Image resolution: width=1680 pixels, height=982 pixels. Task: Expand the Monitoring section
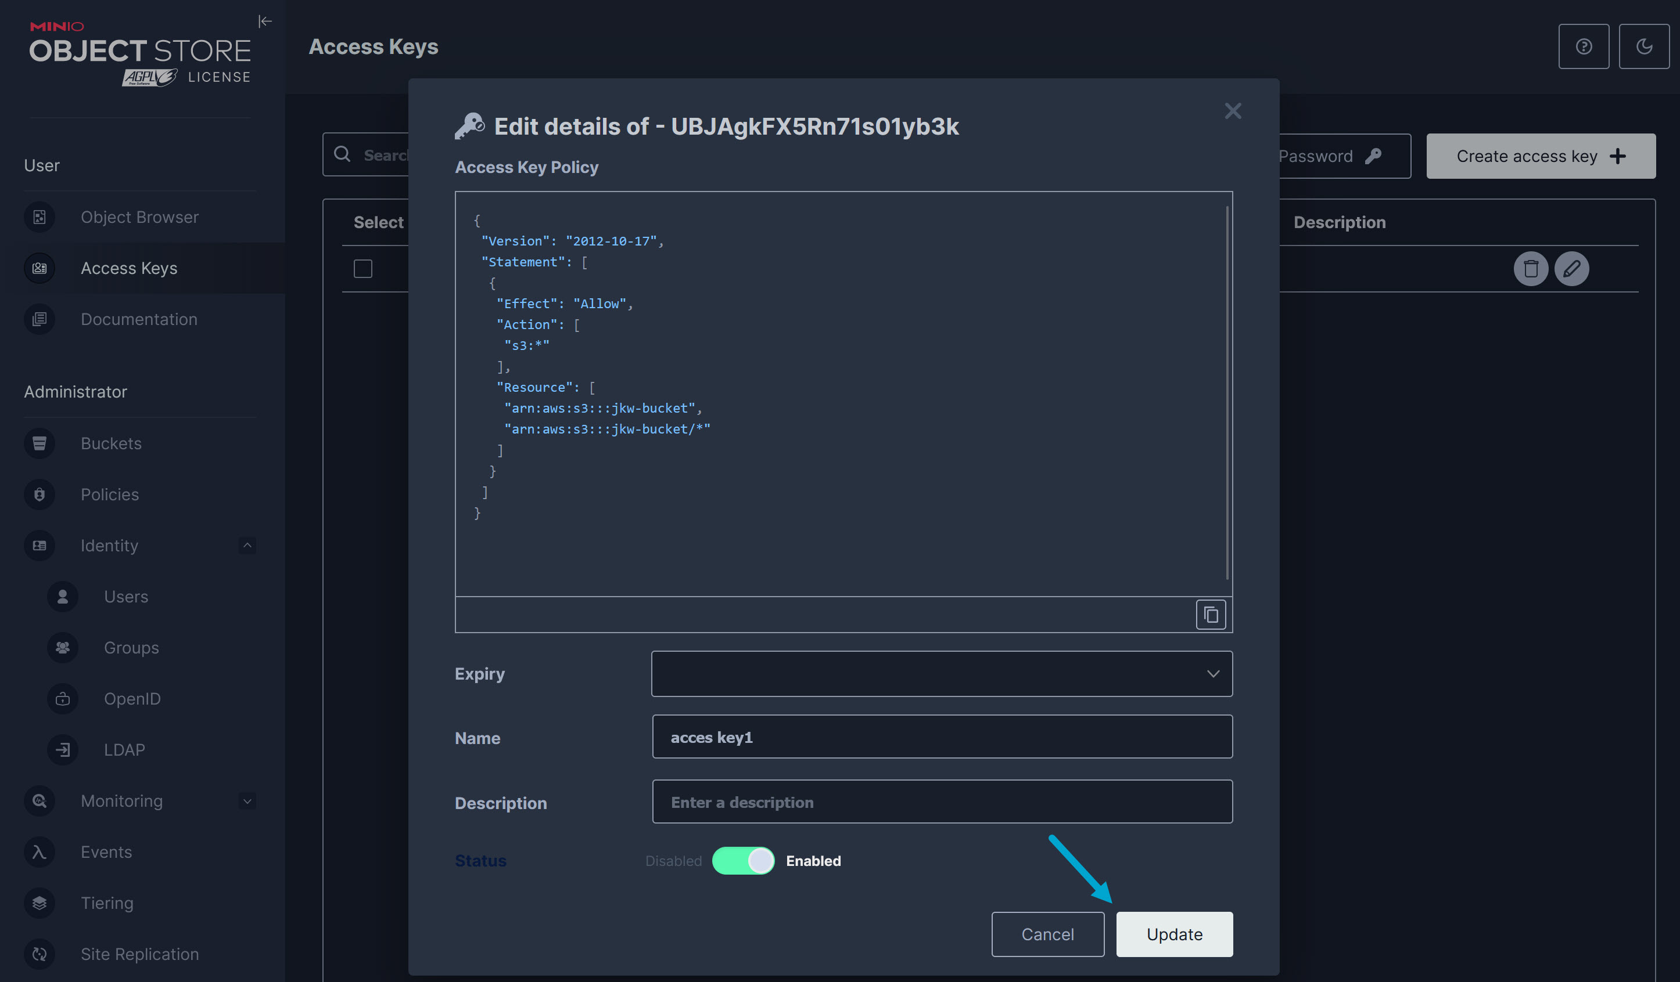tap(247, 801)
